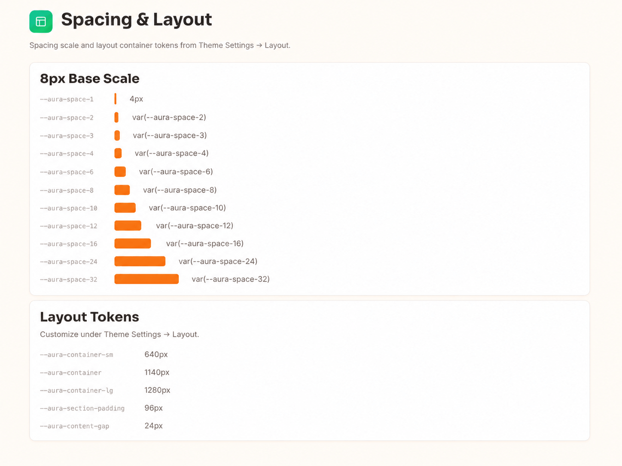This screenshot has width=622, height=466.
Task: Click the "var(--aura-space-12)" value
Action: (195, 226)
